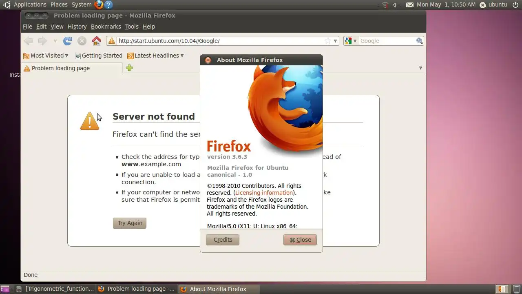522x294 pixels.
Task: Open the Help icon in top panel
Action: point(108,4)
